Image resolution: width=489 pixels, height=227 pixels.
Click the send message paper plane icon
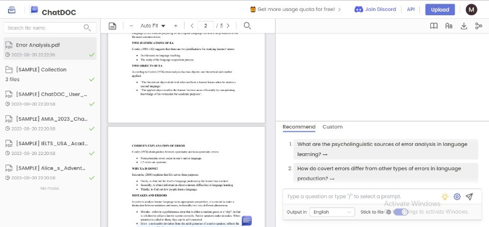click(x=469, y=196)
